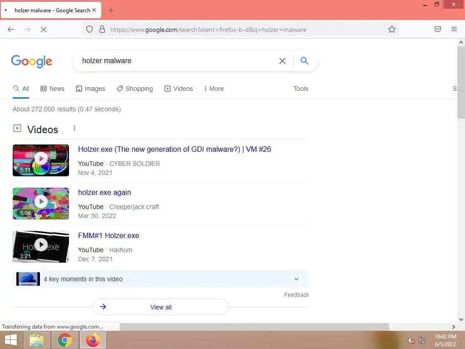This screenshot has height=349, width=465.
Task: Click the network tray icon
Action: (x=422, y=340)
